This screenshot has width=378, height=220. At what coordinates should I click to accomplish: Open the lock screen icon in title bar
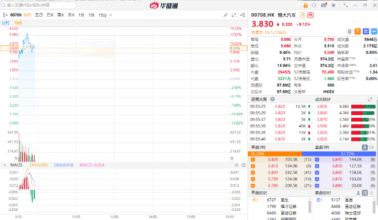(305, 5)
